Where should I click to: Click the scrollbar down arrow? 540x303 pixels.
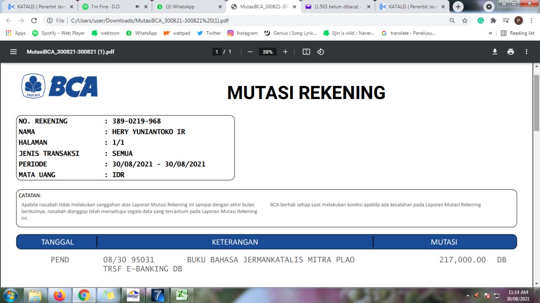[x=537, y=284]
